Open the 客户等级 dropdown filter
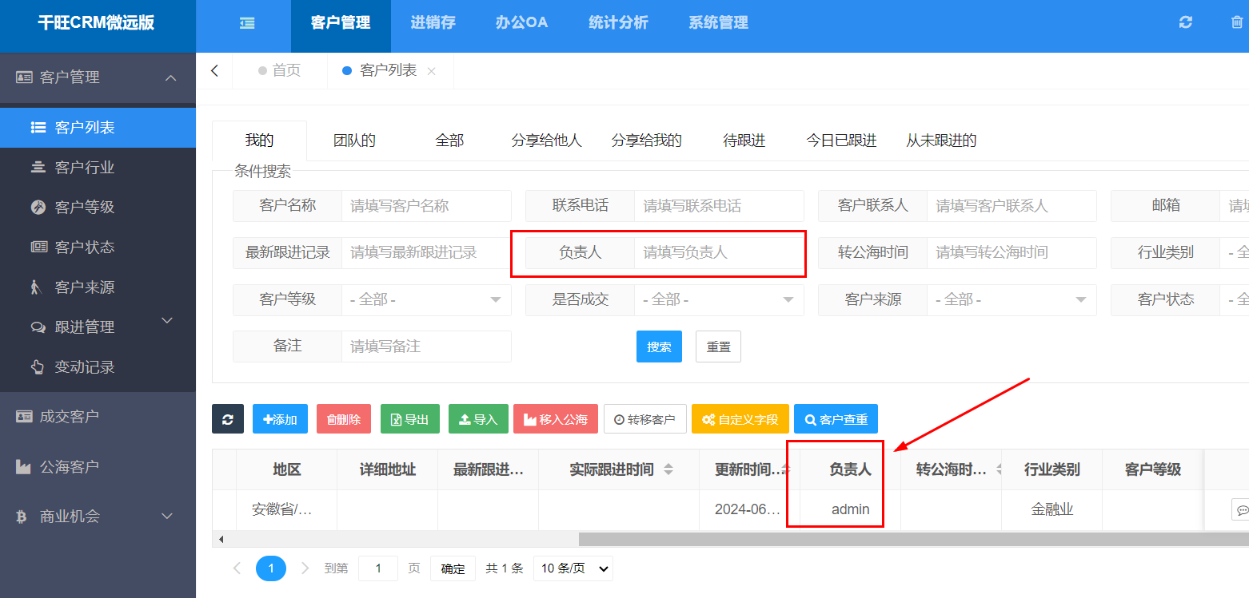1249x598 pixels. tap(426, 300)
